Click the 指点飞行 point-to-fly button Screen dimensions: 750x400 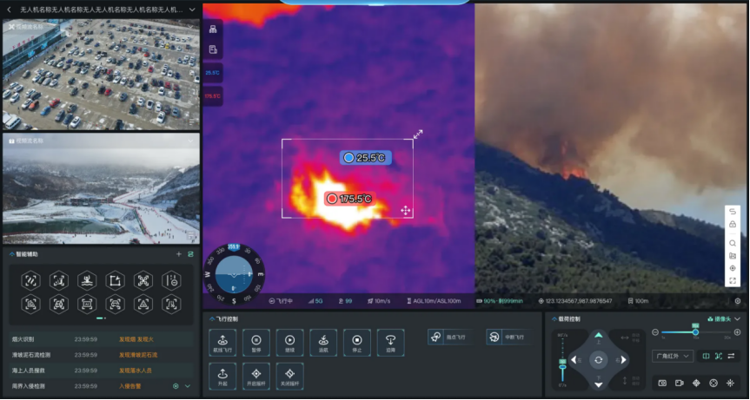tap(446, 337)
